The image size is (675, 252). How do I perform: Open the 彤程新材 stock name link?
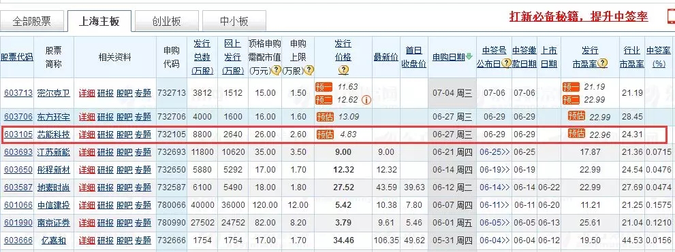[x=53, y=170]
